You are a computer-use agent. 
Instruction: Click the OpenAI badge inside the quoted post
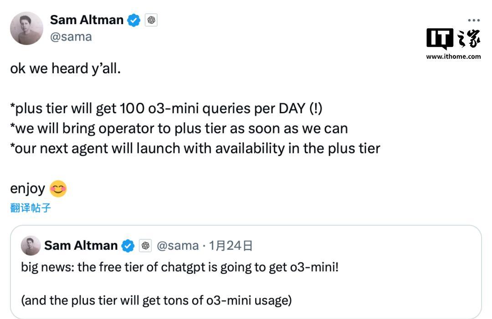[145, 246]
